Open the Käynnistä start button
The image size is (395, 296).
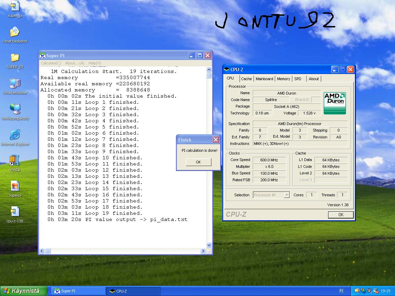click(x=23, y=291)
